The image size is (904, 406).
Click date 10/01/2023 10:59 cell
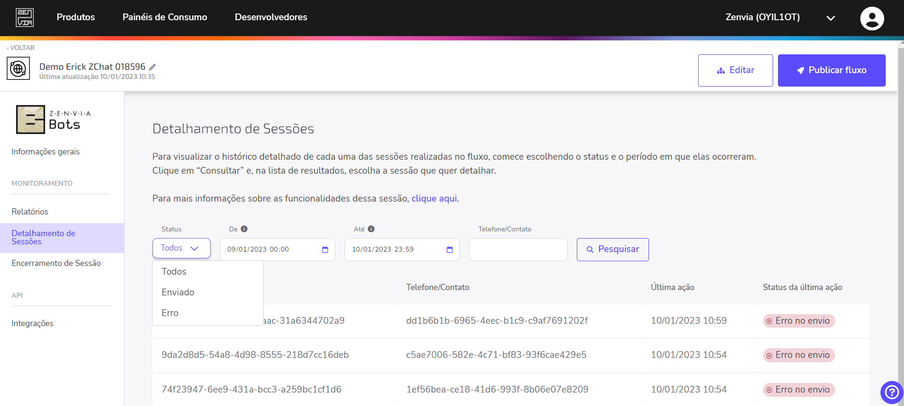pos(688,321)
